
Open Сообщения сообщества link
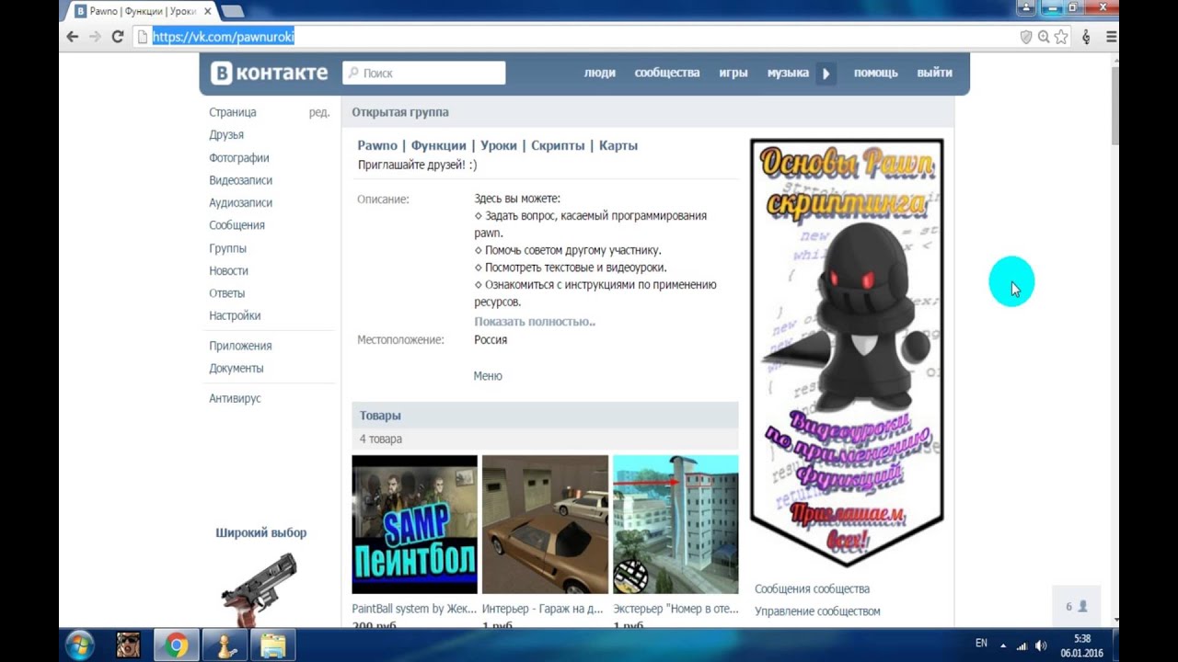click(812, 589)
